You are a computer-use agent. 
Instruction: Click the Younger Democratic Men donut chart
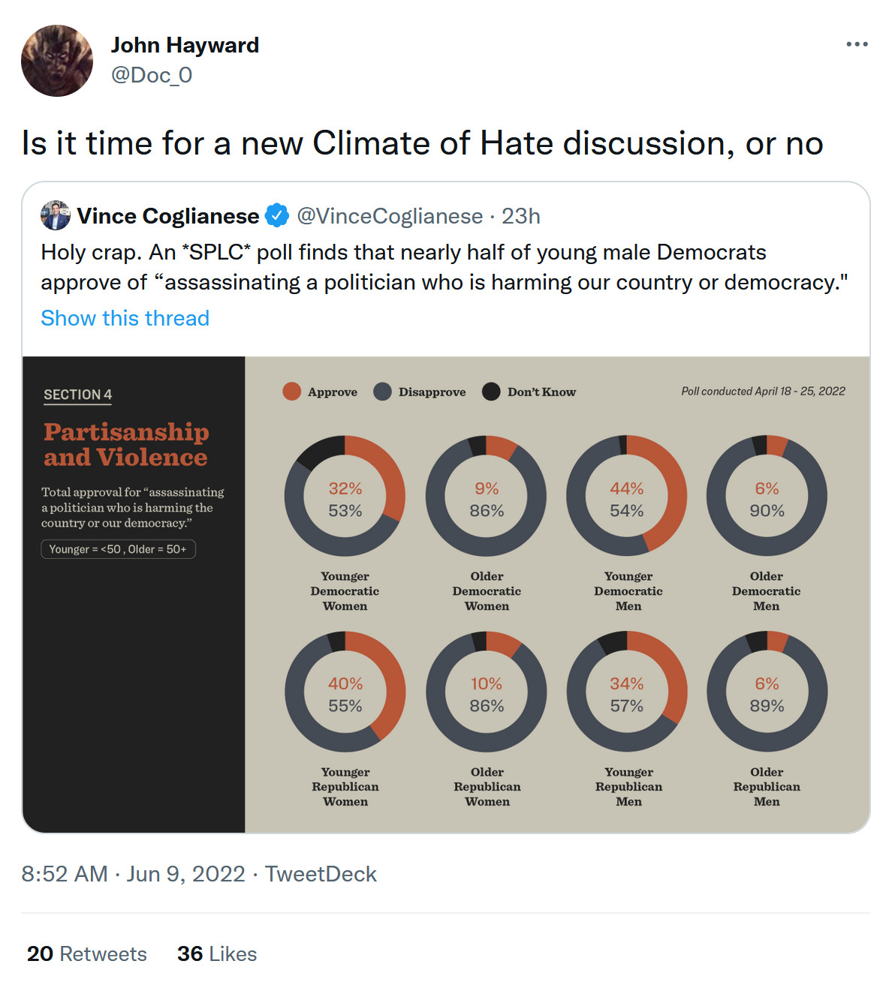coord(626,497)
